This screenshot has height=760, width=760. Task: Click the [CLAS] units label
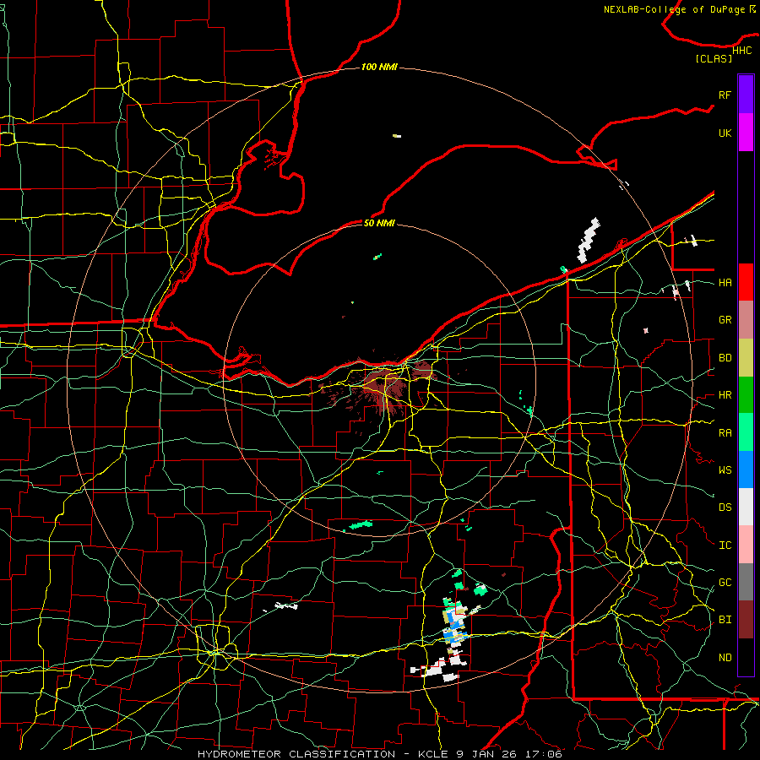click(714, 58)
